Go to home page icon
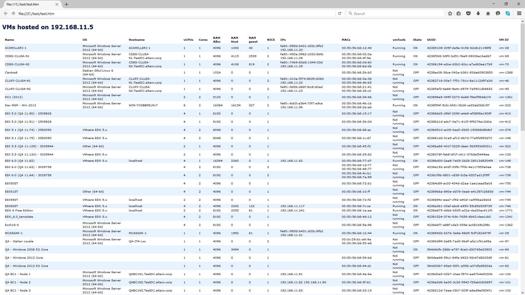This screenshot has height=295, width=525. 488,13
